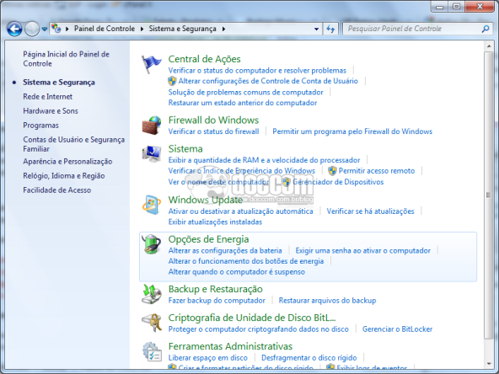Open Firewall do Windows heading
The height and width of the screenshot is (374, 499).
point(213,120)
